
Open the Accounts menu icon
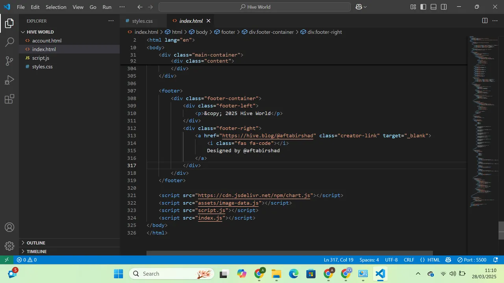click(9, 228)
